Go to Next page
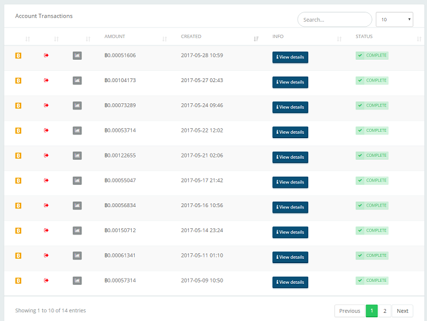This screenshot has width=427, height=321. pyautogui.click(x=402, y=311)
